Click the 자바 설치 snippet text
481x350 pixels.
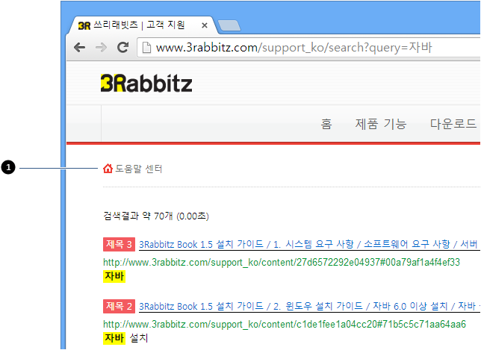point(125,338)
